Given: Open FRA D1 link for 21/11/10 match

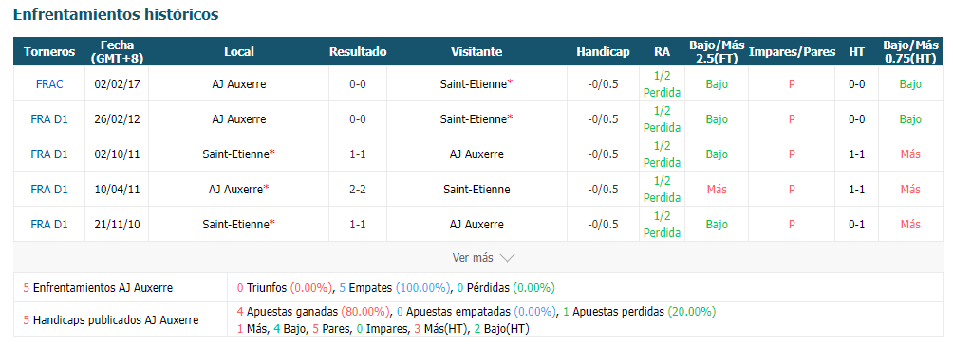Looking at the screenshot, I should 49,225.
